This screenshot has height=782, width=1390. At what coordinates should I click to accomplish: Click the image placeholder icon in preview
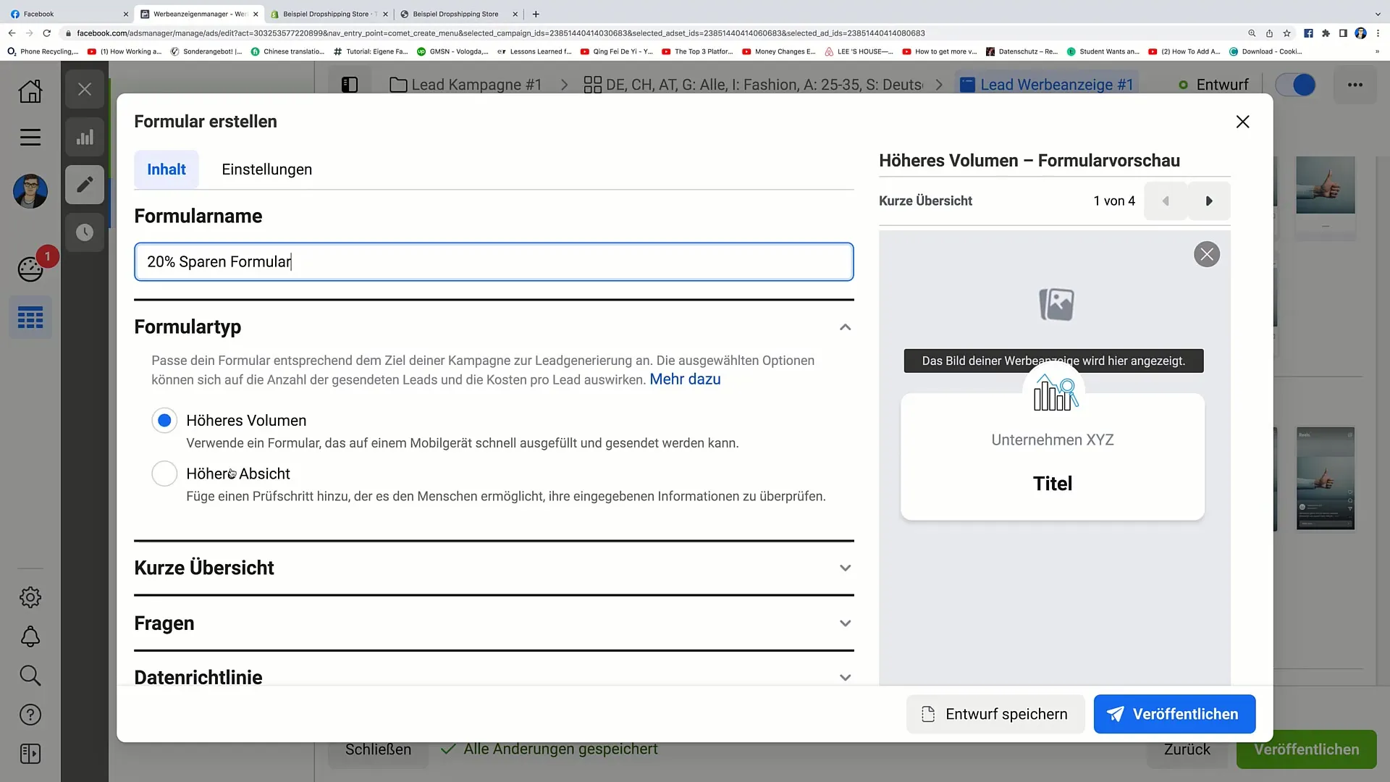pyautogui.click(x=1056, y=304)
